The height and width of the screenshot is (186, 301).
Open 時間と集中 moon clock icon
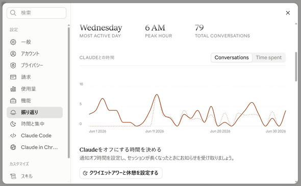[13, 124]
